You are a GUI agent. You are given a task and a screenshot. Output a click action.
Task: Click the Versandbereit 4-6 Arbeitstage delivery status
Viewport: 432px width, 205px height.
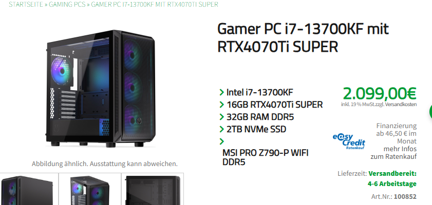tap(392, 179)
